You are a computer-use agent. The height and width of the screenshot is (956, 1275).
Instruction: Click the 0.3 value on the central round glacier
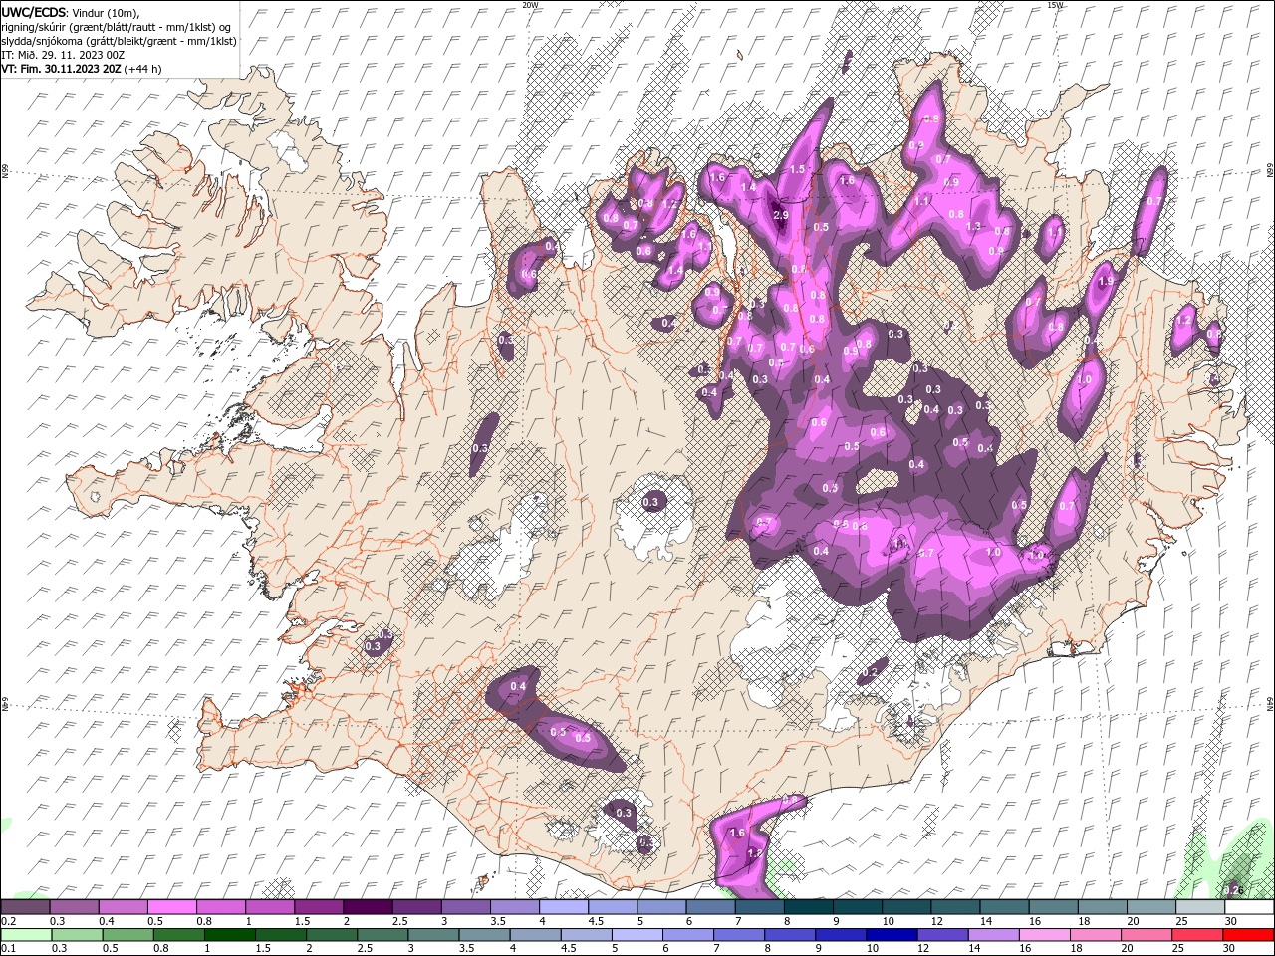(652, 502)
